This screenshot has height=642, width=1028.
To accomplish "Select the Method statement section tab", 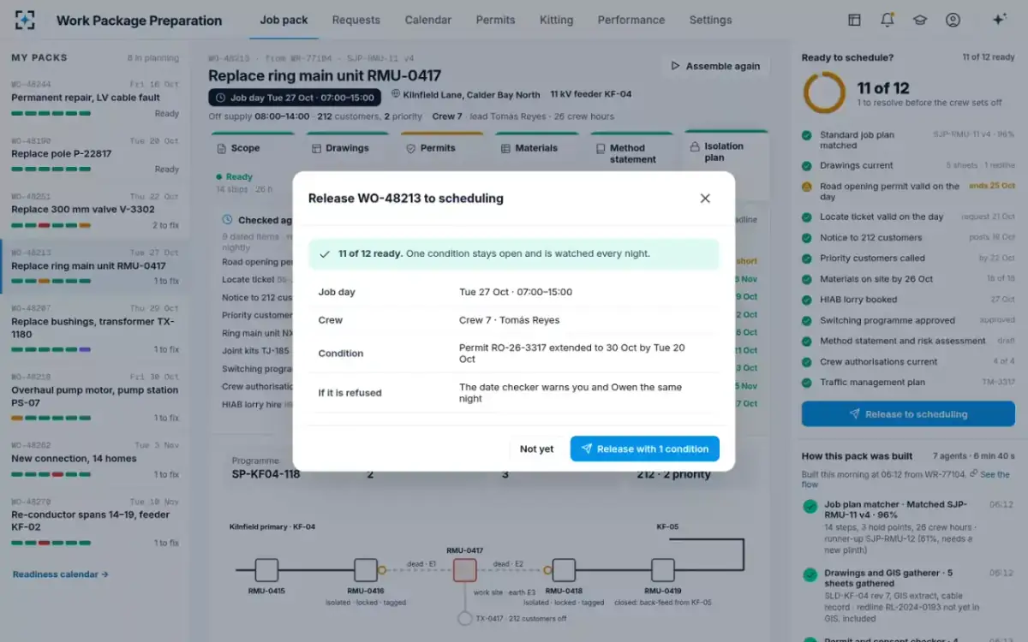I will click(631, 153).
